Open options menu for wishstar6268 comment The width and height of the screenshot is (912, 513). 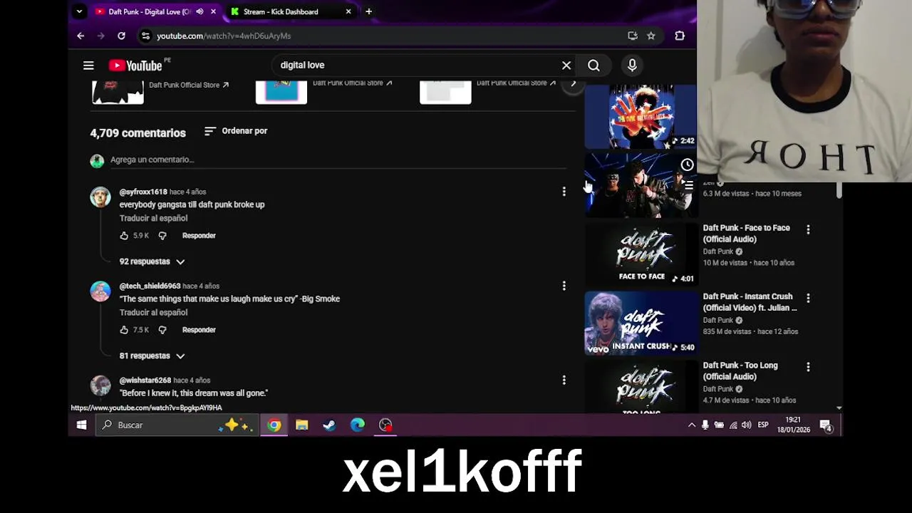tap(564, 380)
